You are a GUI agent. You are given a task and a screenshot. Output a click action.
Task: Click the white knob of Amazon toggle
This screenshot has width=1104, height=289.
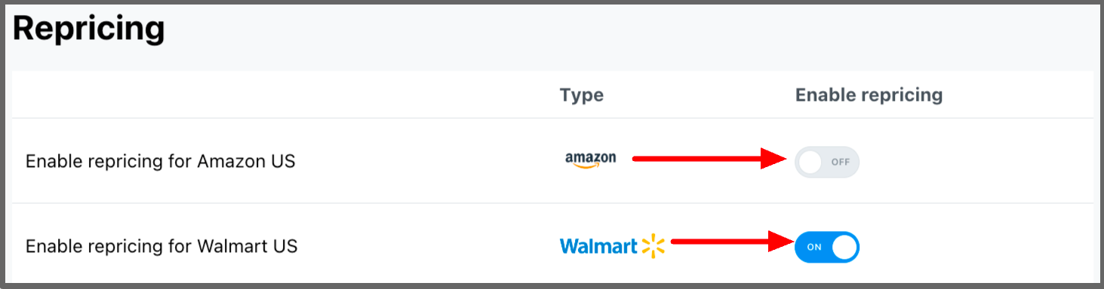(810, 162)
